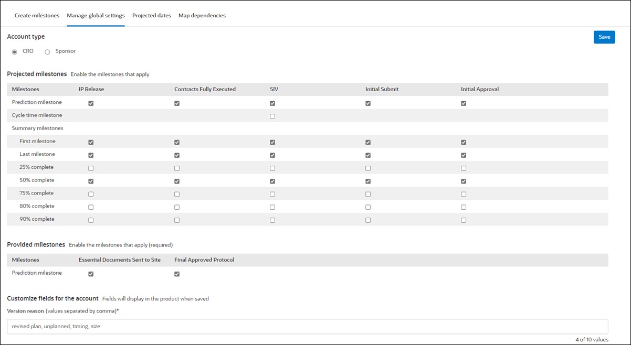
Task: Click the Save button
Action: [x=604, y=37]
